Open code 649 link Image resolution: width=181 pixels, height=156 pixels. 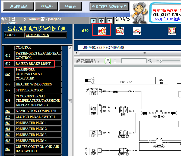point(8,90)
